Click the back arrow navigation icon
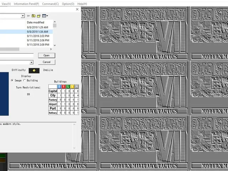The height and width of the screenshot is (171, 228). tap(28, 16)
